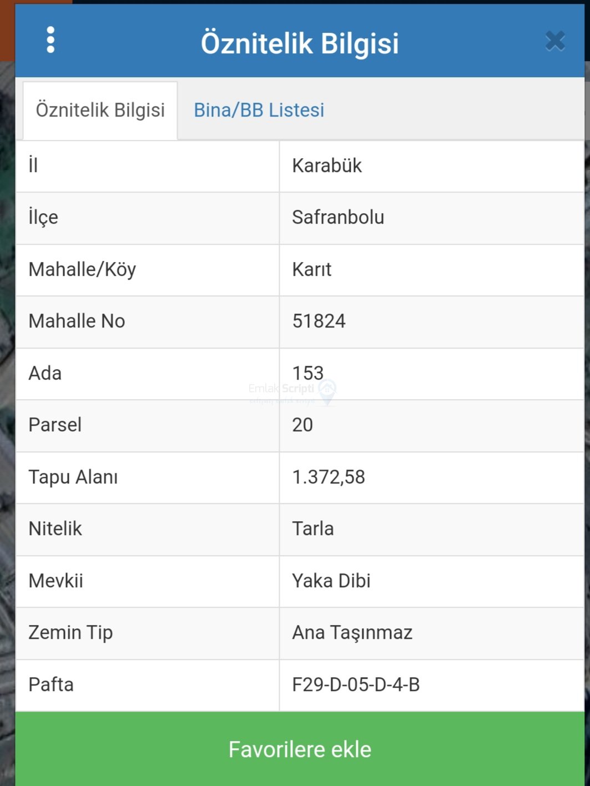
Task: Click the Pafta code F29-D-05-D-4-B
Action: click(x=356, y=684)
